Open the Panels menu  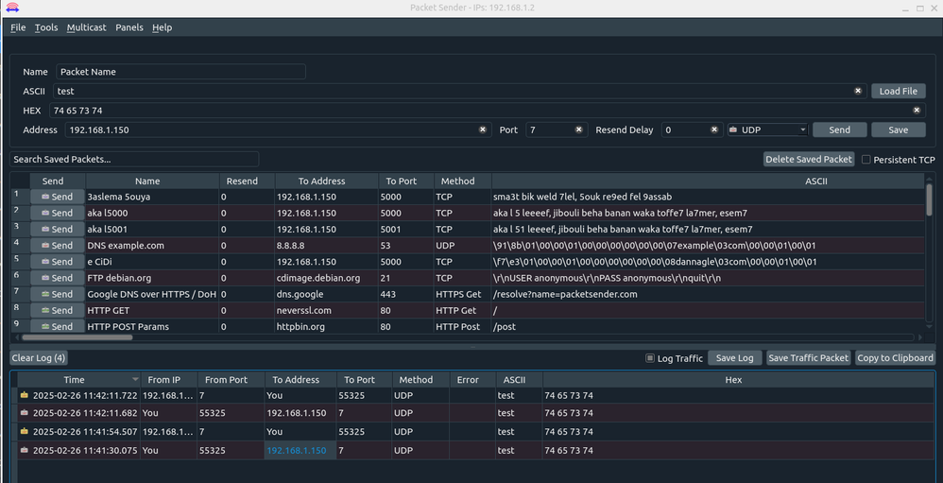(x=129, y=27)
